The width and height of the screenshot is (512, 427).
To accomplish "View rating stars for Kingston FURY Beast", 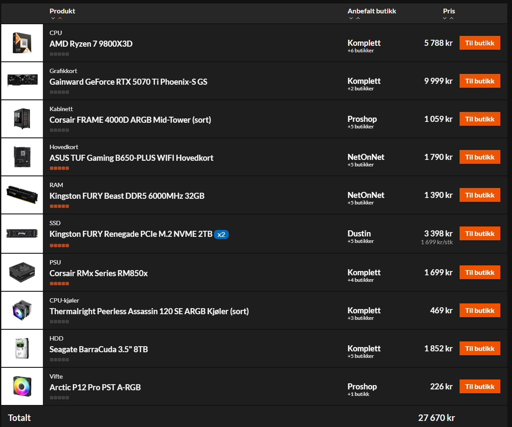I will tap(59, 207).
